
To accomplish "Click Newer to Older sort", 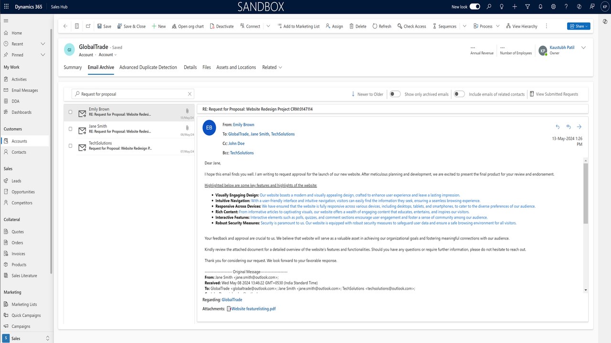I will 367,94.
